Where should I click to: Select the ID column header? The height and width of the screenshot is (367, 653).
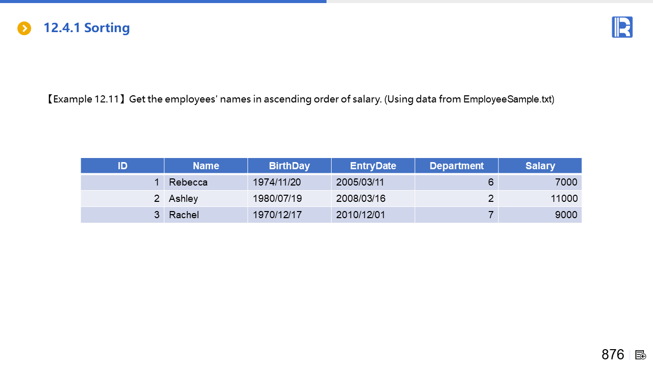click(x=122, y=166)
